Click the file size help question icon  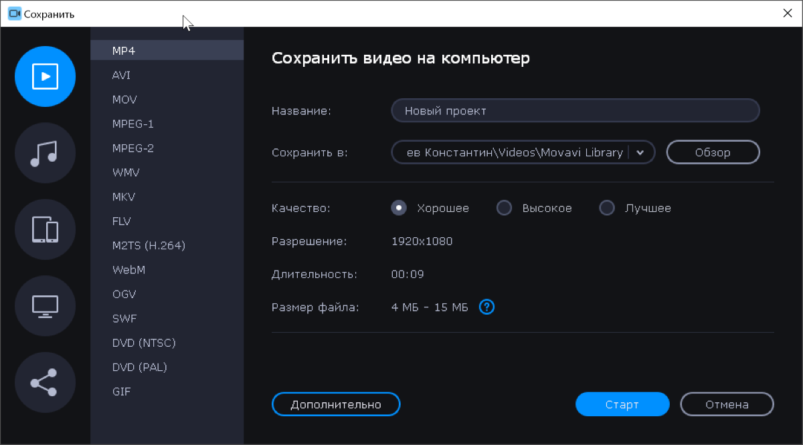486,307
